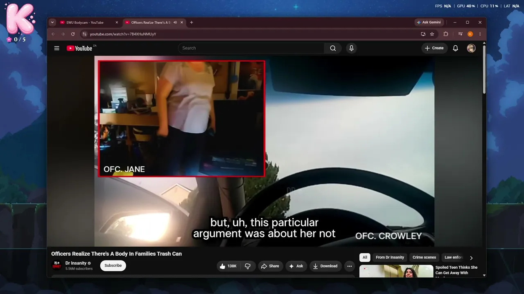Open the Spoiled Teen video thumbnail

click(x=396, y=271)
